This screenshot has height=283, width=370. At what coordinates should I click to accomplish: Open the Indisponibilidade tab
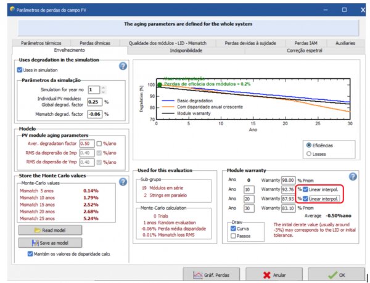[199, 51]
